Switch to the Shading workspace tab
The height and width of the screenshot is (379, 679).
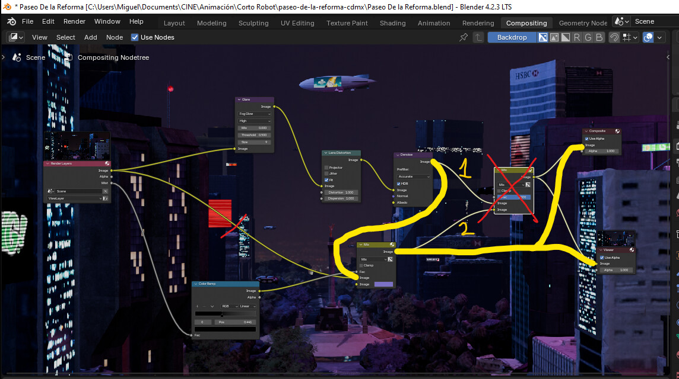[x=393, y=23]
